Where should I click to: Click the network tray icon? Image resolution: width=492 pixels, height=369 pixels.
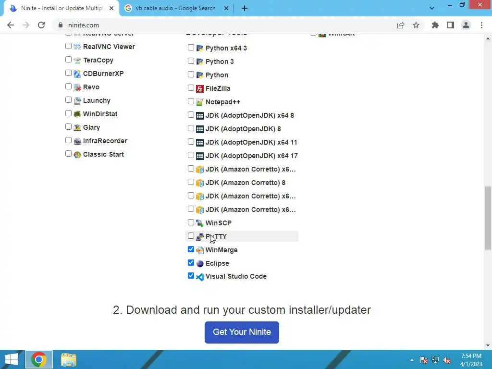tap(435, 360)
